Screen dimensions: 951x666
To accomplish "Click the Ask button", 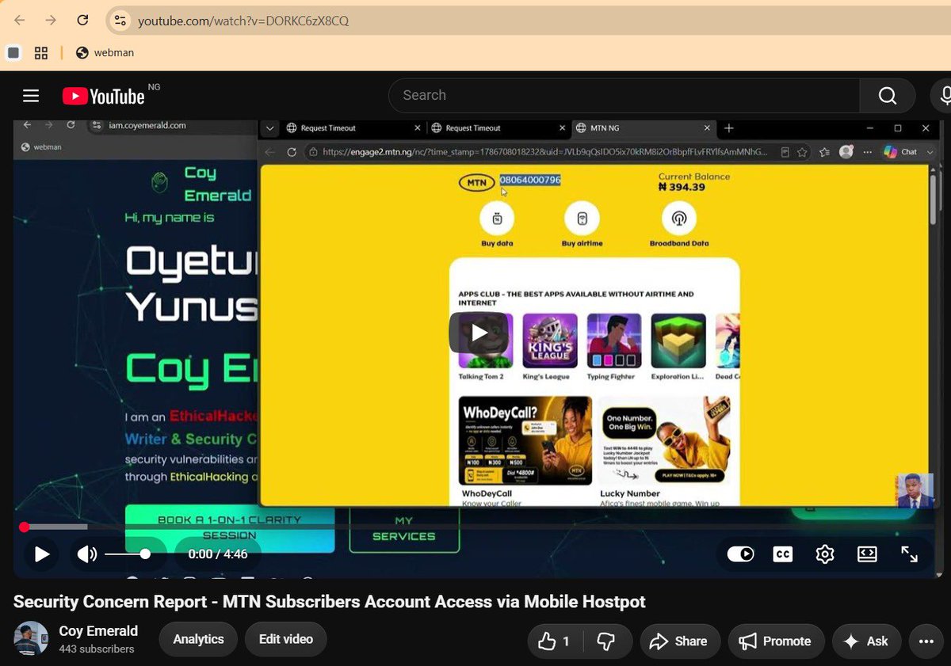I will pos(866,641).
